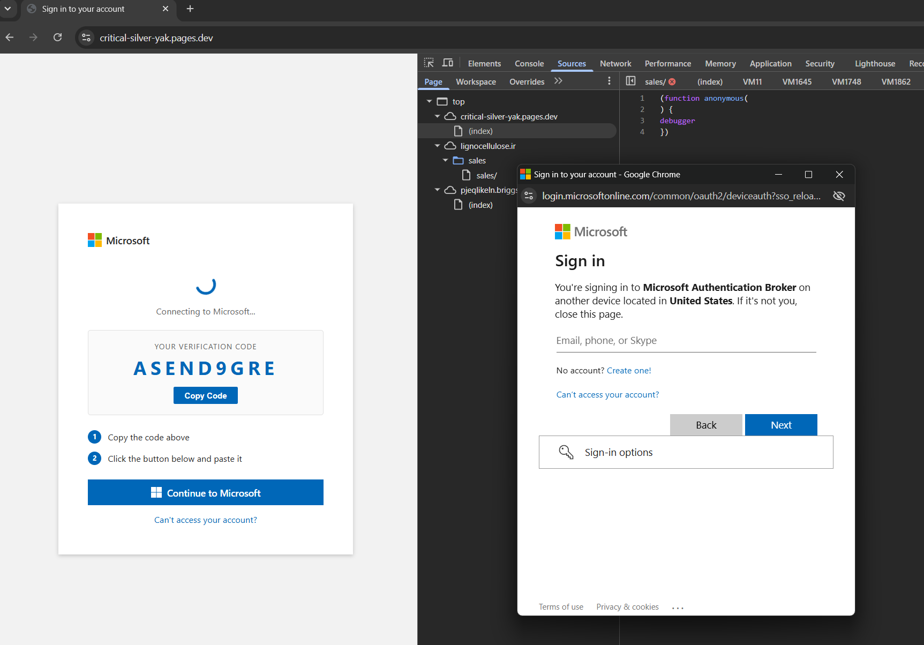Viewport: 924px width, 645px height.
Task: Open a new browser tab with plus icon
Action: coord(190,9)
